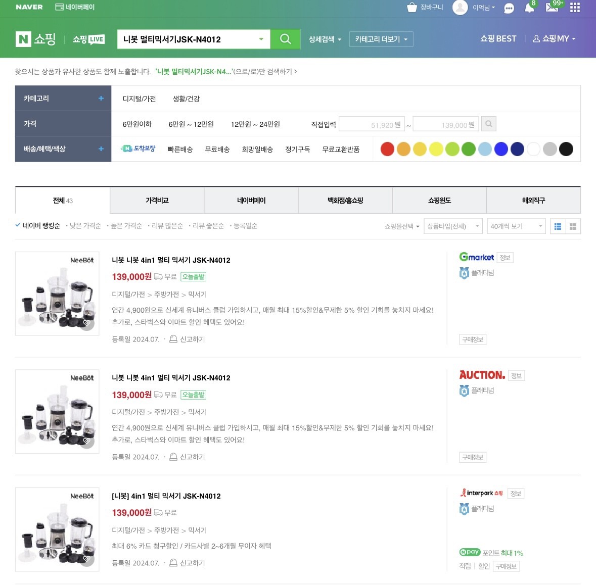Open the 상품타입(전체) dropdown
Viewport: 596px width, 585px height.
(x=452, y=226)
